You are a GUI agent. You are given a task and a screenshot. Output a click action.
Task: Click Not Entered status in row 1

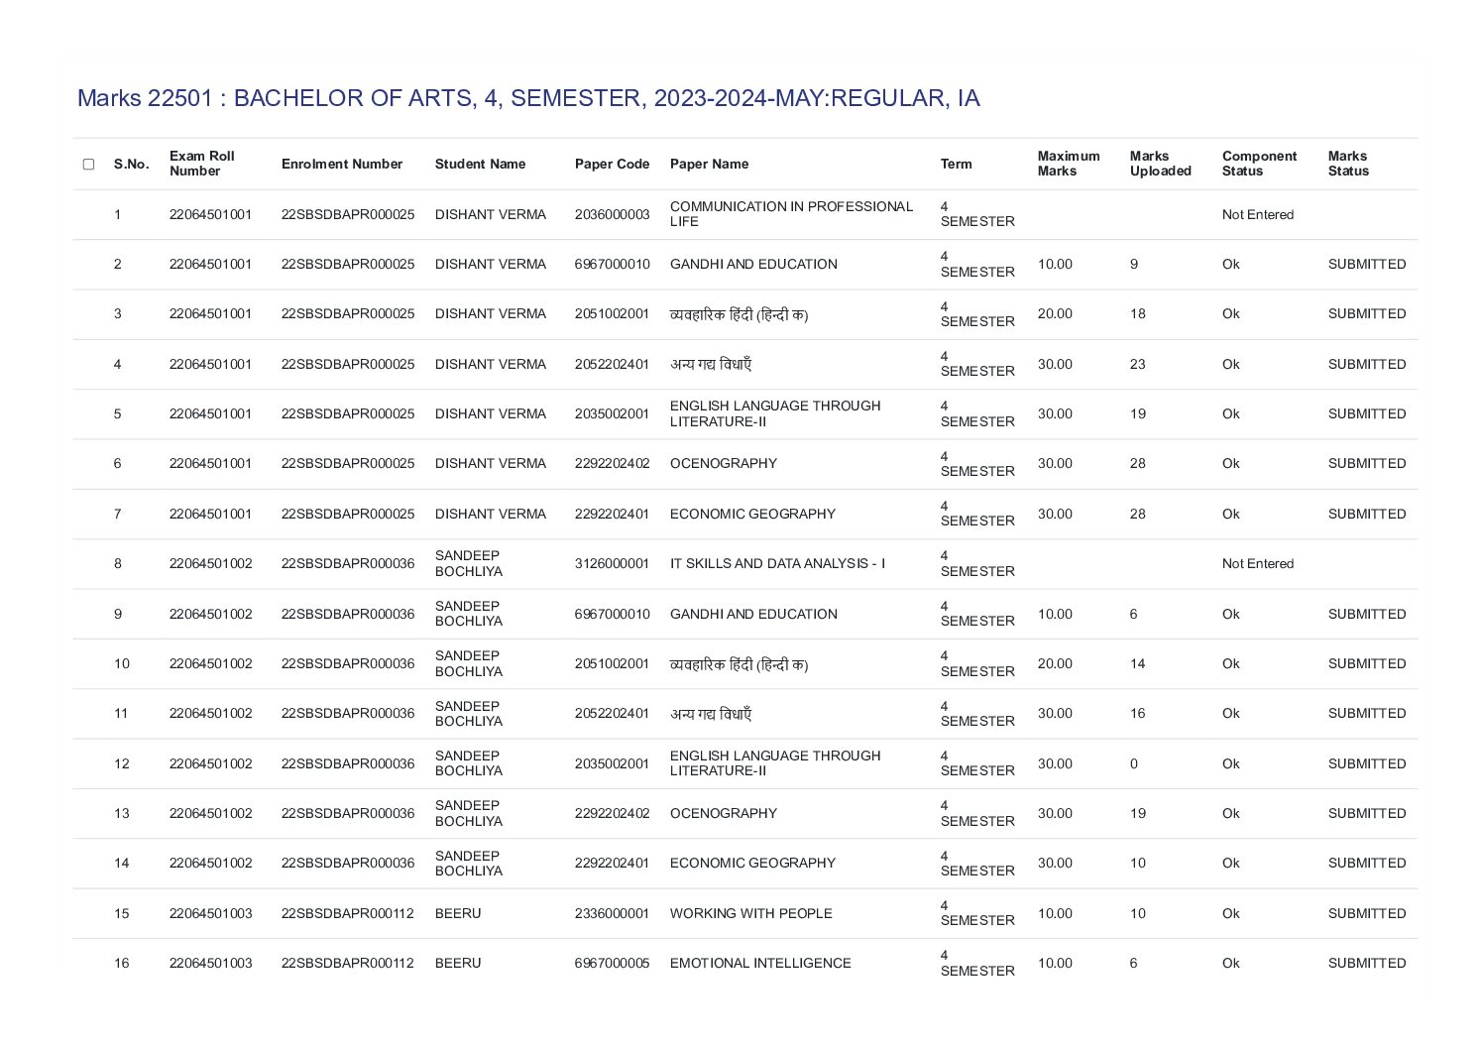[1258, 214]
